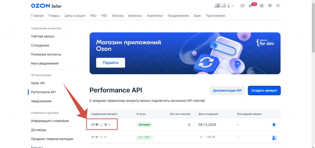Click the help question mark icon
This screenshot has height=148, width=315.
261,6
